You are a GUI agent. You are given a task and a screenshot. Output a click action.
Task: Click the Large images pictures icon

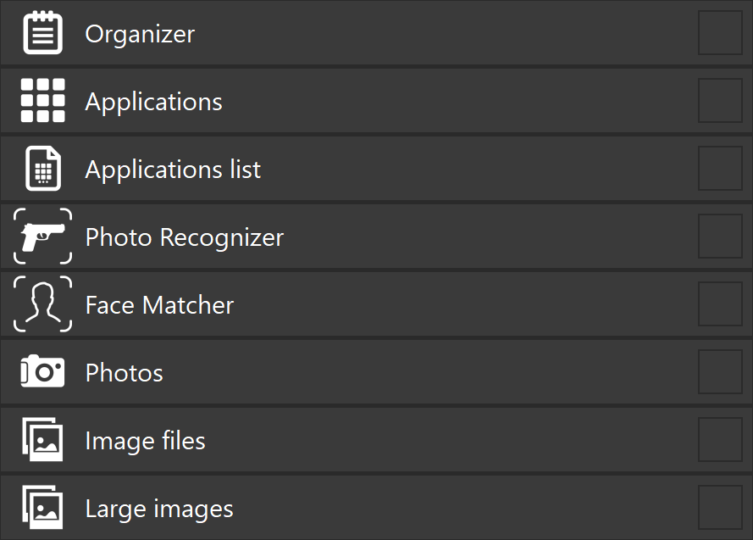coord(42,508)
